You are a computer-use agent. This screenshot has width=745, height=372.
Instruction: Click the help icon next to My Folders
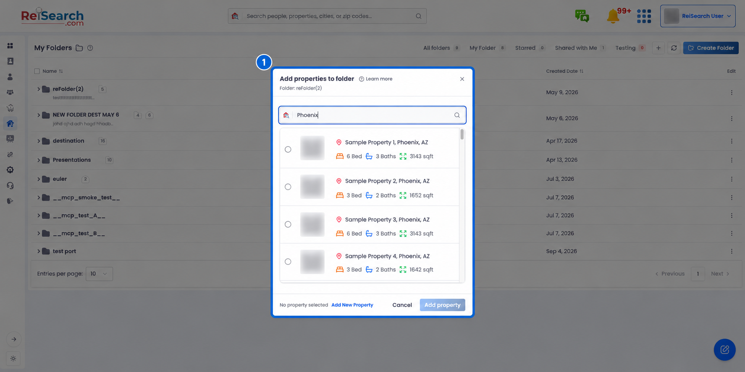point(90,48)
